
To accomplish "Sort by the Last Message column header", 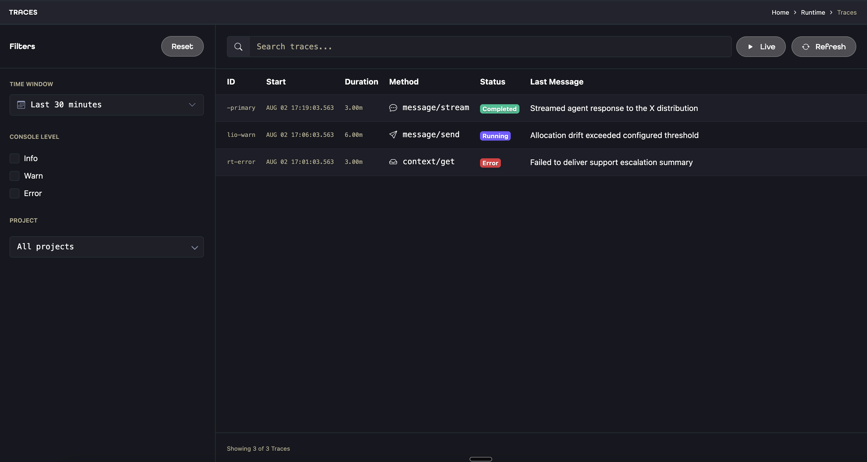I will pos(557,82).
